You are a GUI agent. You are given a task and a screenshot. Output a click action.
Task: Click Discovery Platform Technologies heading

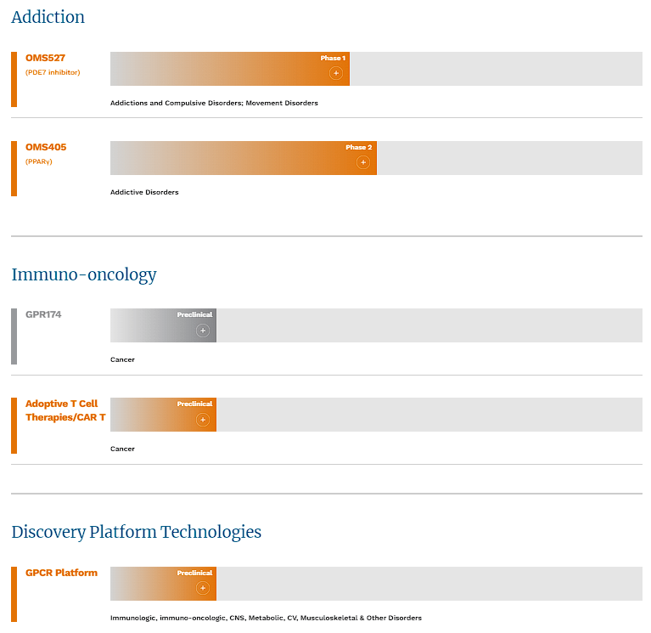coord(136,532)
